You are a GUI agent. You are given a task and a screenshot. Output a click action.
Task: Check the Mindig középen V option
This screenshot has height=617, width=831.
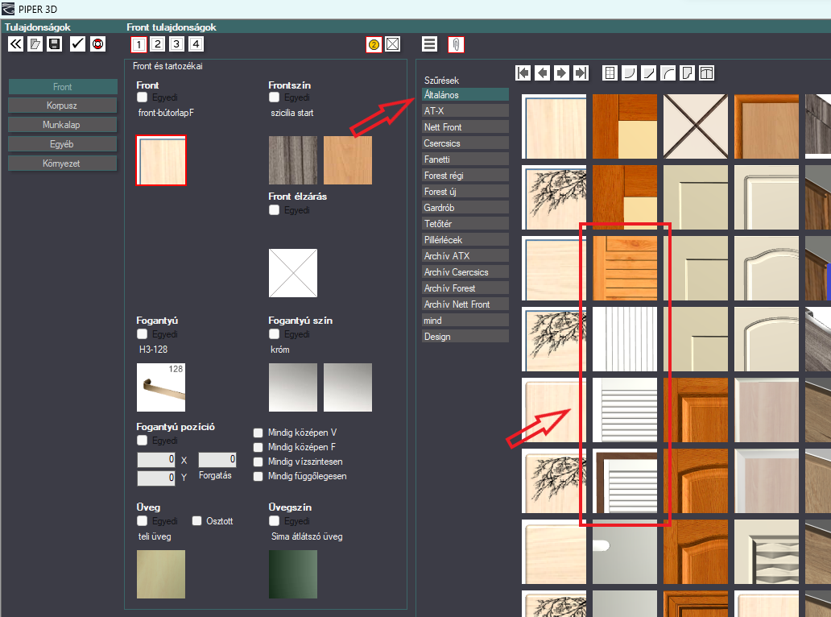[x=258, y=433]
